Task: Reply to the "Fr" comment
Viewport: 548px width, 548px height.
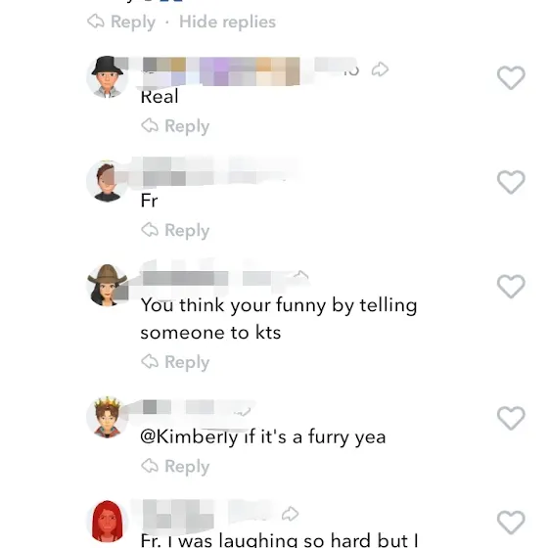Action: tap(175, 230)
